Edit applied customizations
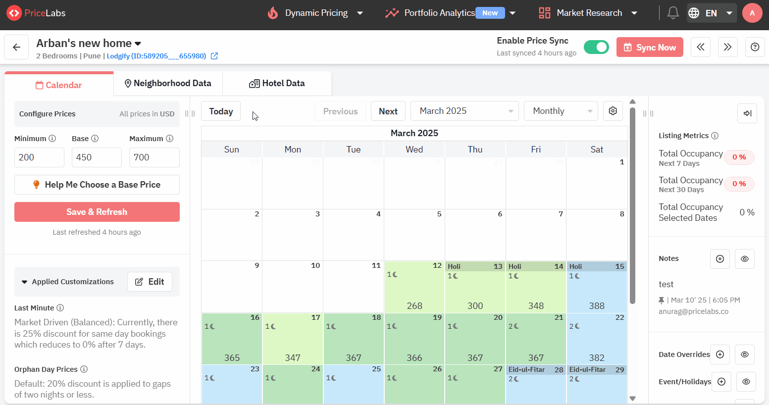769x405 pixels. pos(150,282)
